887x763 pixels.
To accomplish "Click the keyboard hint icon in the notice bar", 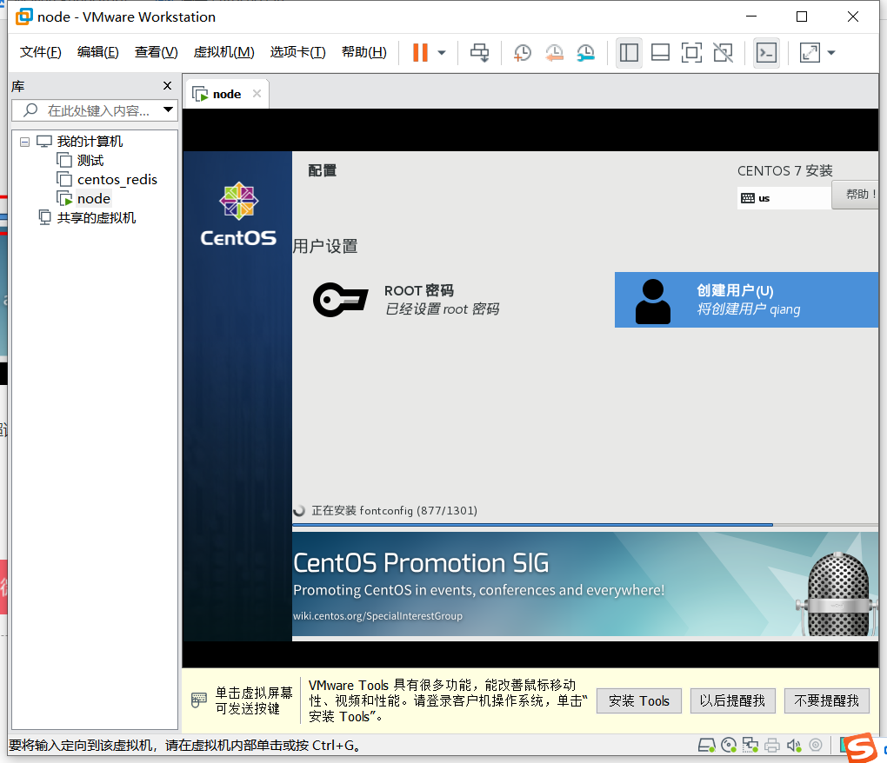I will point(199,700).
